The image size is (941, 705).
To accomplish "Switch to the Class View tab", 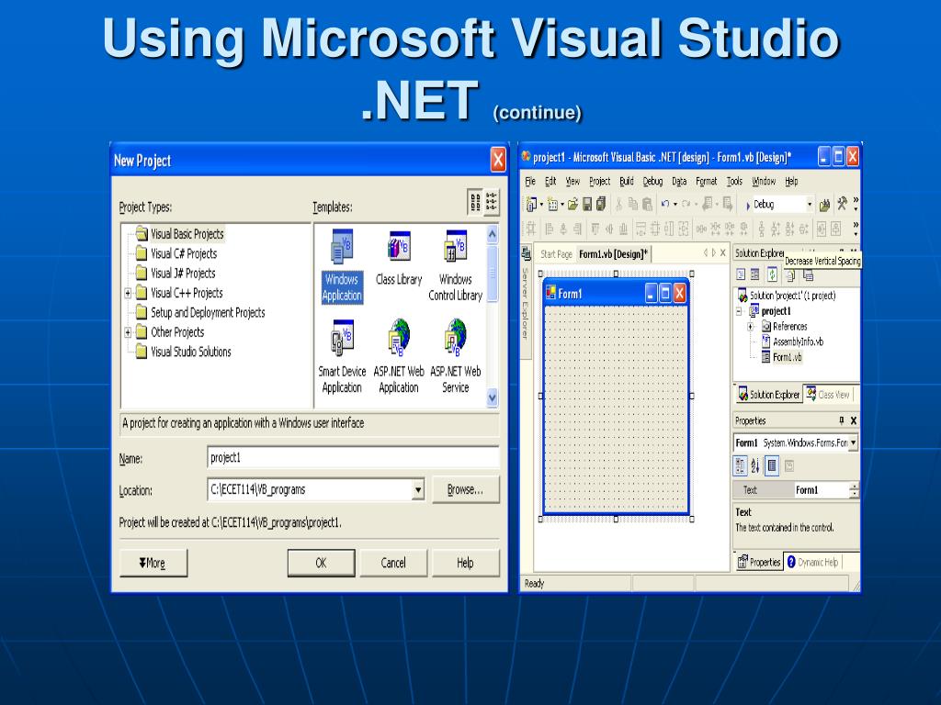I will [x=828, y=395].
